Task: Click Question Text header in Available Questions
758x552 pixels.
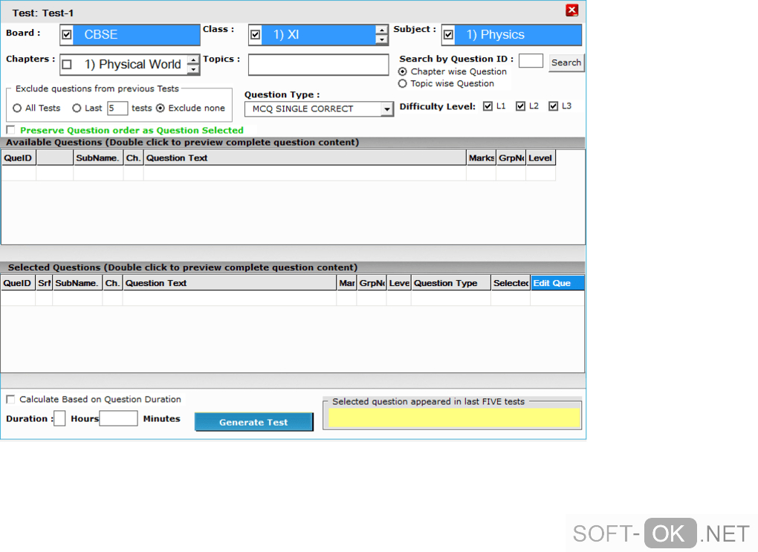Action: [305, 158]
